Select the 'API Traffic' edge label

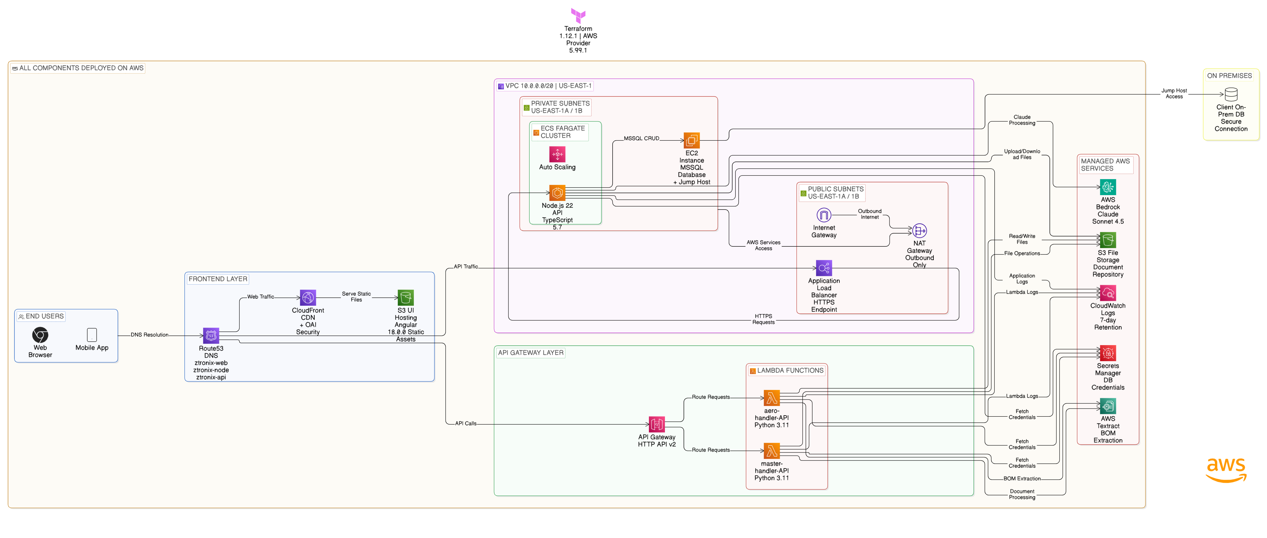tap(466, 267)
